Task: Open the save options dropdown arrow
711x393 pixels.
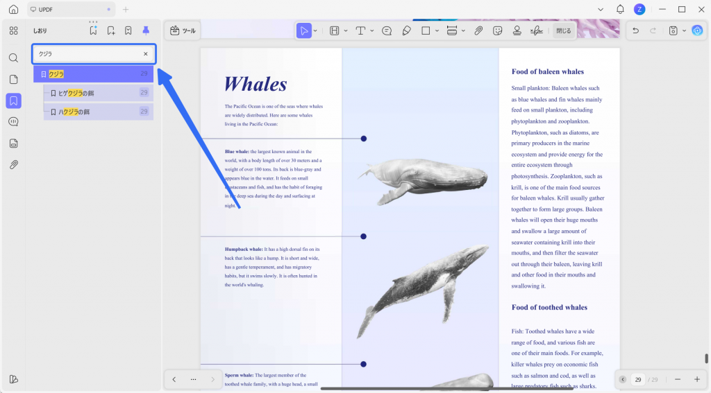Action: tap(684, 30)
